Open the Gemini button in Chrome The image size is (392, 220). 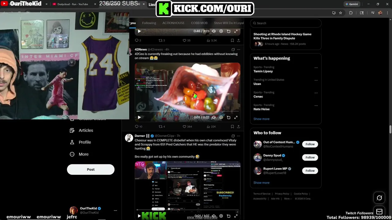[x=351, y=4]
